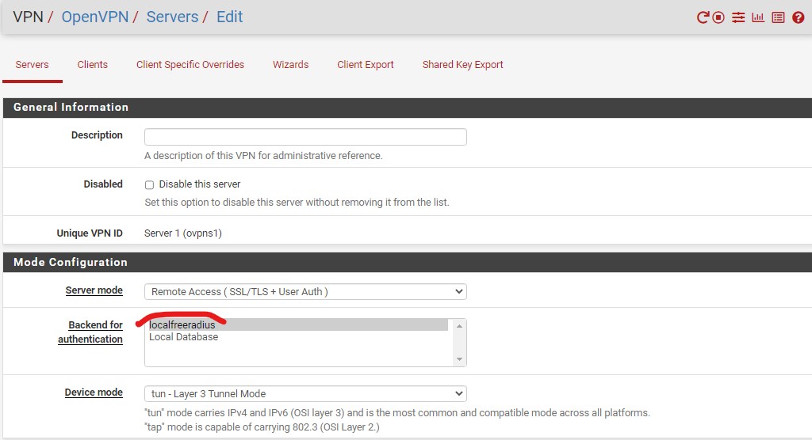Image resolution: width=812 pixels, height=440 pixels.
Task: Follow the Servers breadcrumb link
Action: (x=172, y=17)
